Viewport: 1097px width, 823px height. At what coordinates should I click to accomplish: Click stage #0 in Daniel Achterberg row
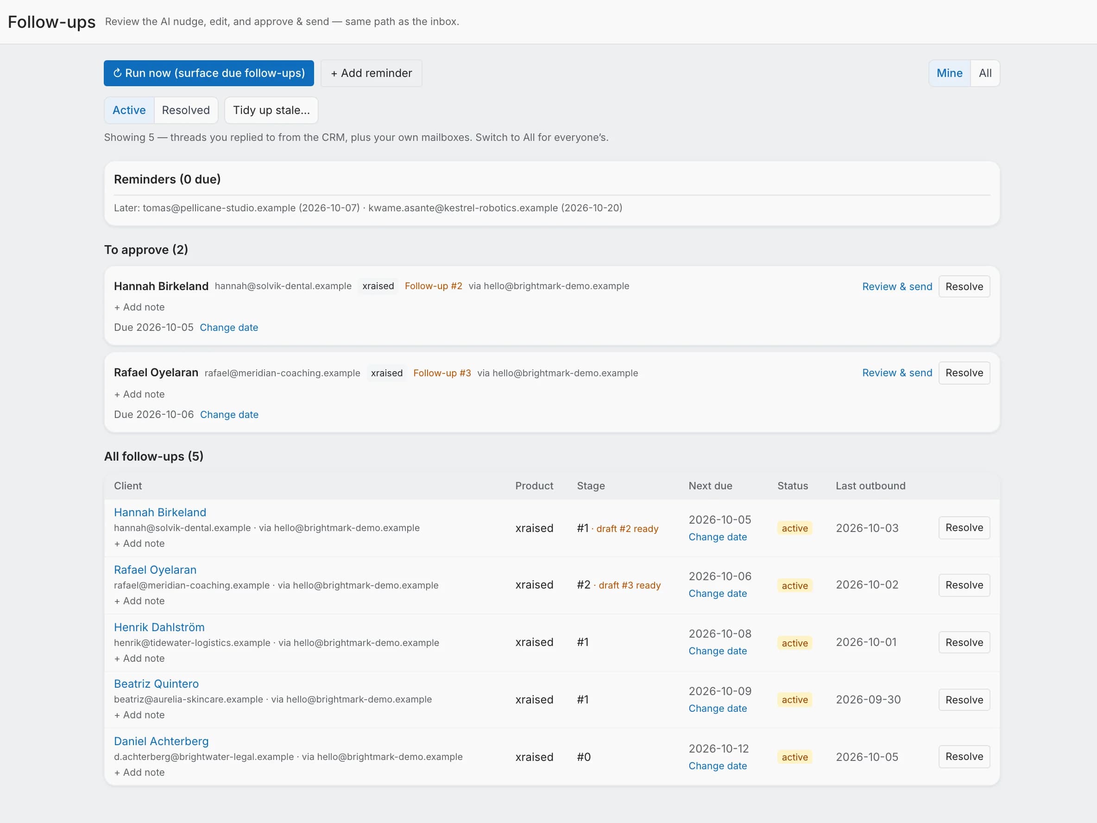pos(584,757)
